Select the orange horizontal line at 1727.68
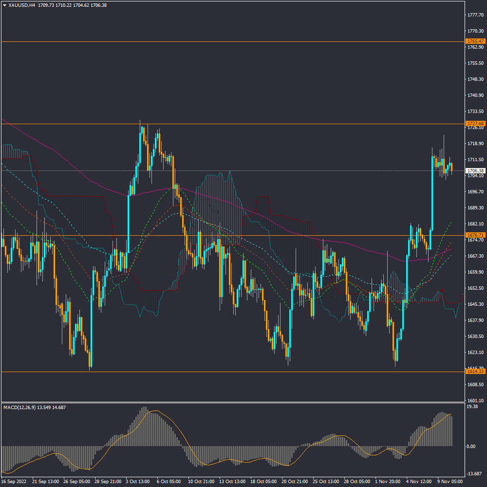Image resolution: width=487 pixels, height=487 pixels. pyautogui.click(x=243, y=124)
